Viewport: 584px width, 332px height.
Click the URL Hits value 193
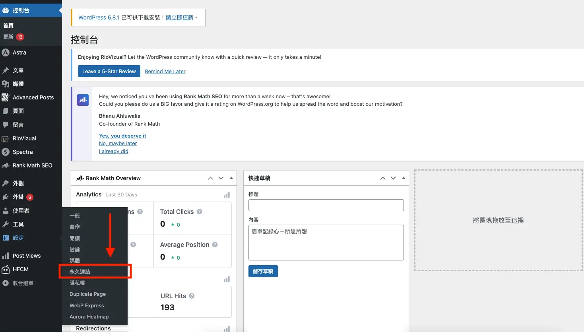167,307
